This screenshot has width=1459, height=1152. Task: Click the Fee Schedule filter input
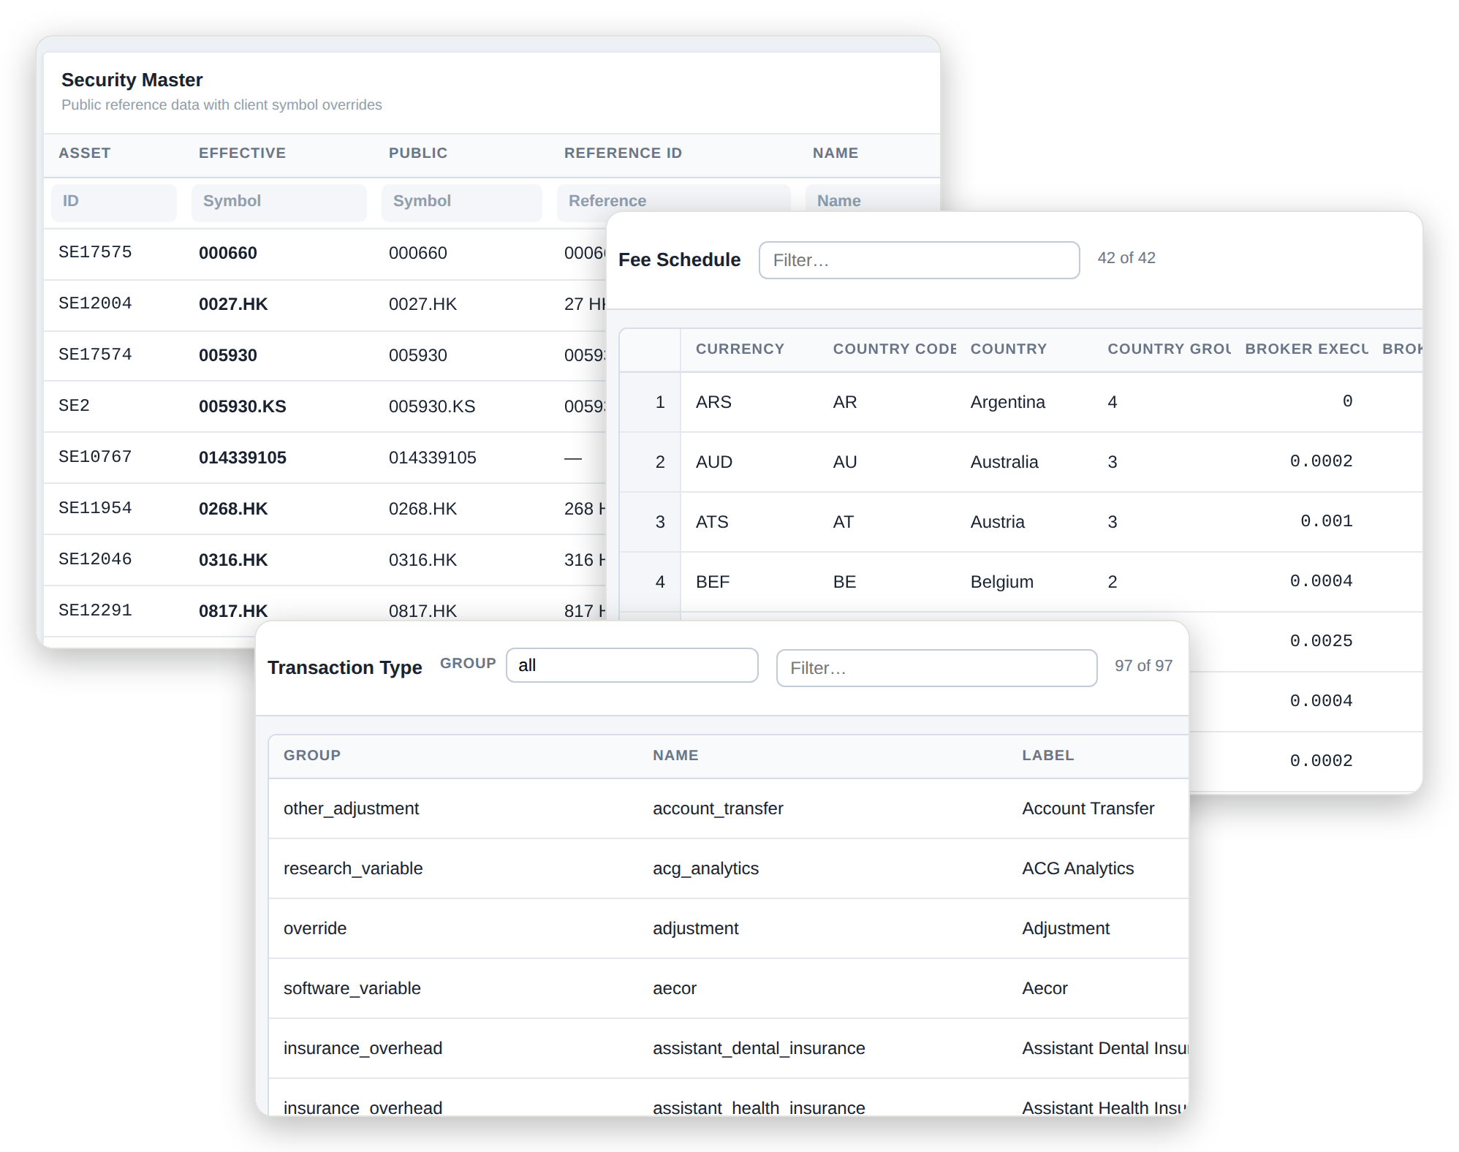click(x=919, y=260)
